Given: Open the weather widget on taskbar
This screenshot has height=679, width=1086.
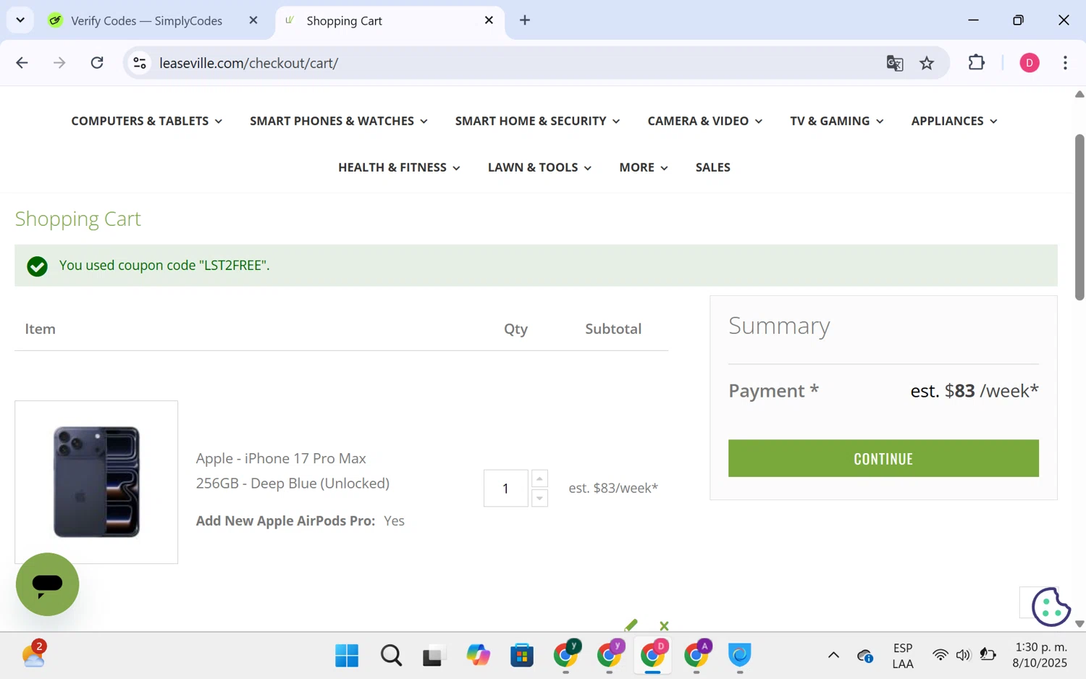Looking at the screenshot, I should pos(33,654).
